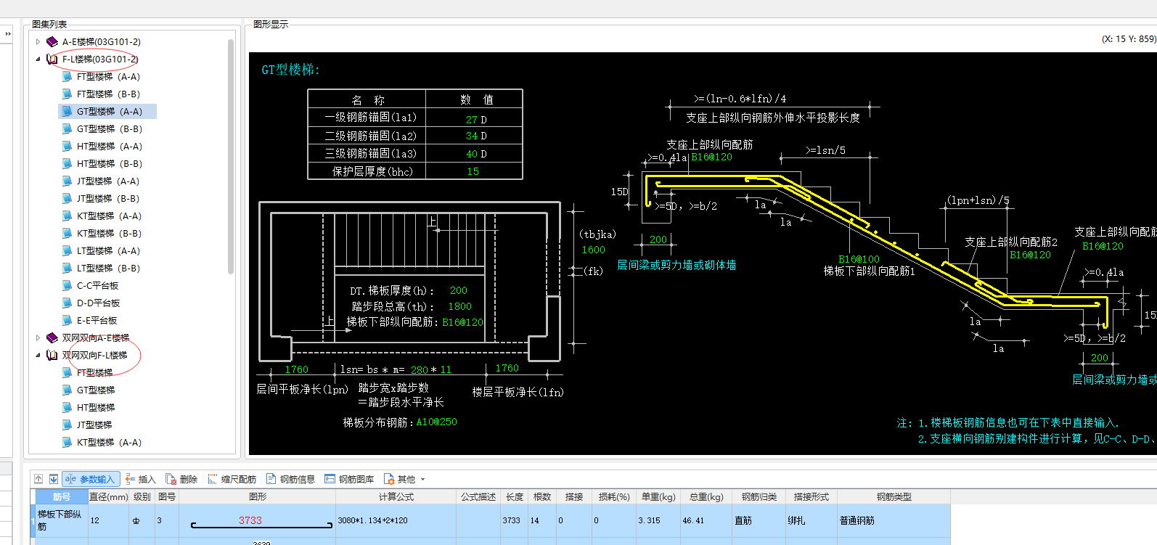This screenshot has width=1157, height=545.
Task: Click the 梯板分布钢筋 value A10@250
Action: click(437, 422)
